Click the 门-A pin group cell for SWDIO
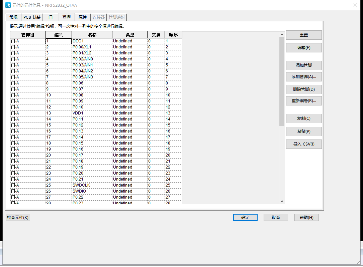Viewport: 363px width, 267px height. (x=28, y=191)
